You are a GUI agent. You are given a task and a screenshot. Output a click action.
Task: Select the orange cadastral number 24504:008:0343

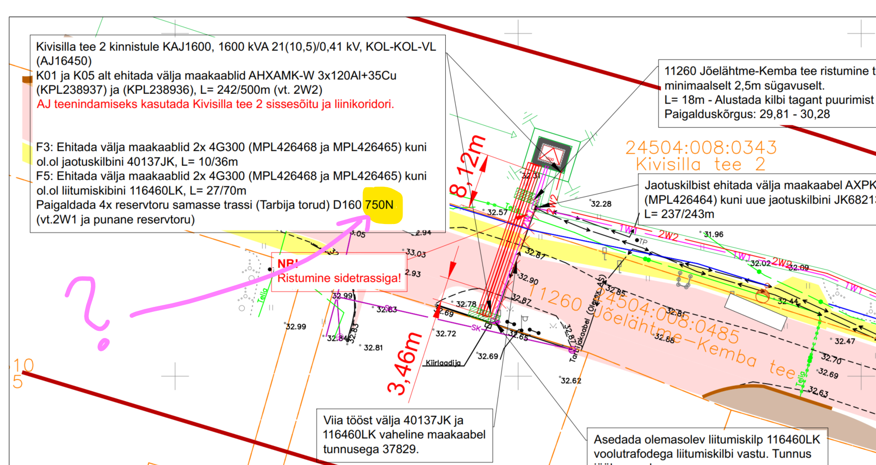point(701,148)
